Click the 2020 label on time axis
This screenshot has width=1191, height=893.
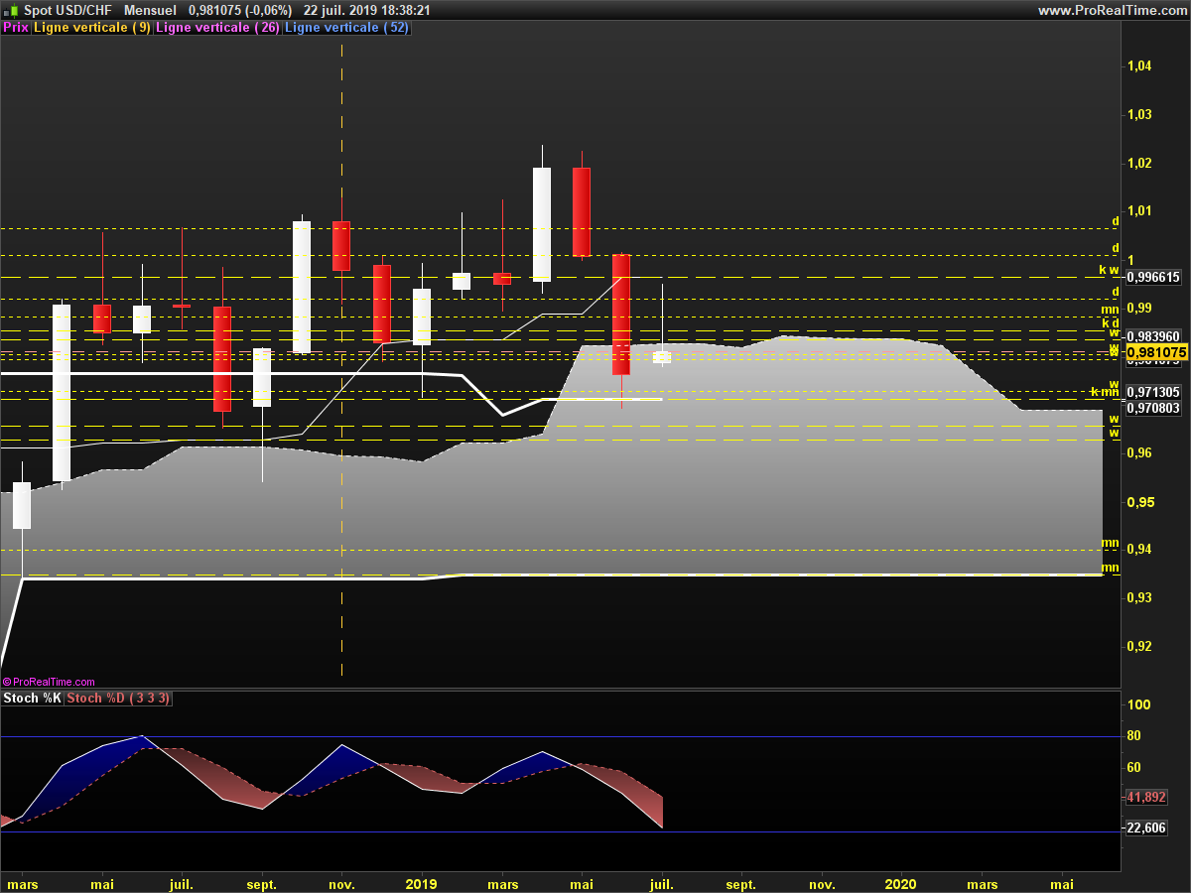coord(900,883)
